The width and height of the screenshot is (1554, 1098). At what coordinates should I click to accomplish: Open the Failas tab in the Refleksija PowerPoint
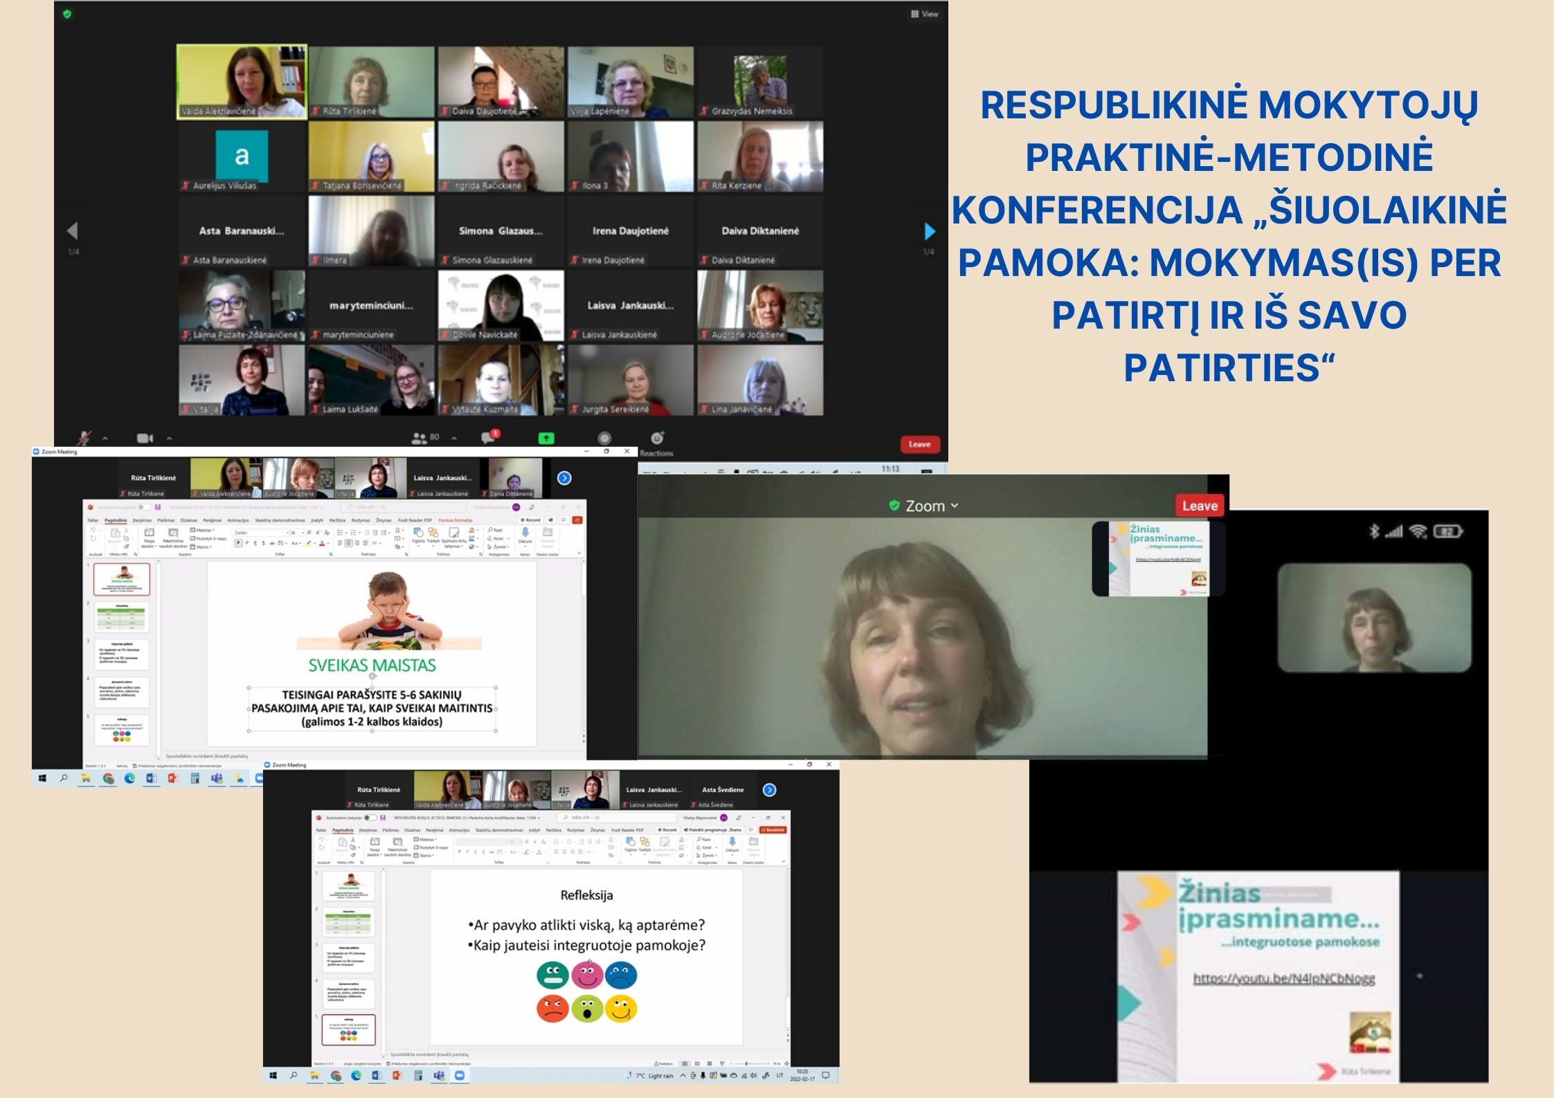coord(321,830)
